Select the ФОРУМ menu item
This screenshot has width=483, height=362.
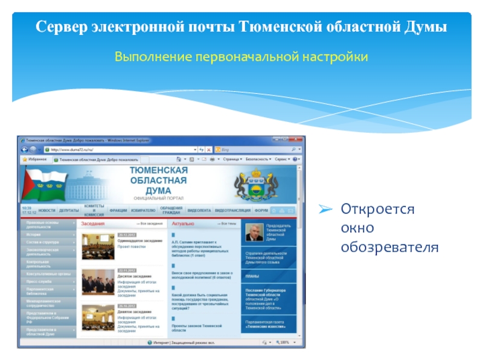click(261, 211)
